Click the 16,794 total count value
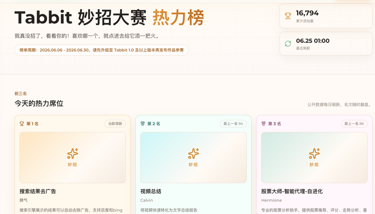375x214 pixels. pos(307,13)
